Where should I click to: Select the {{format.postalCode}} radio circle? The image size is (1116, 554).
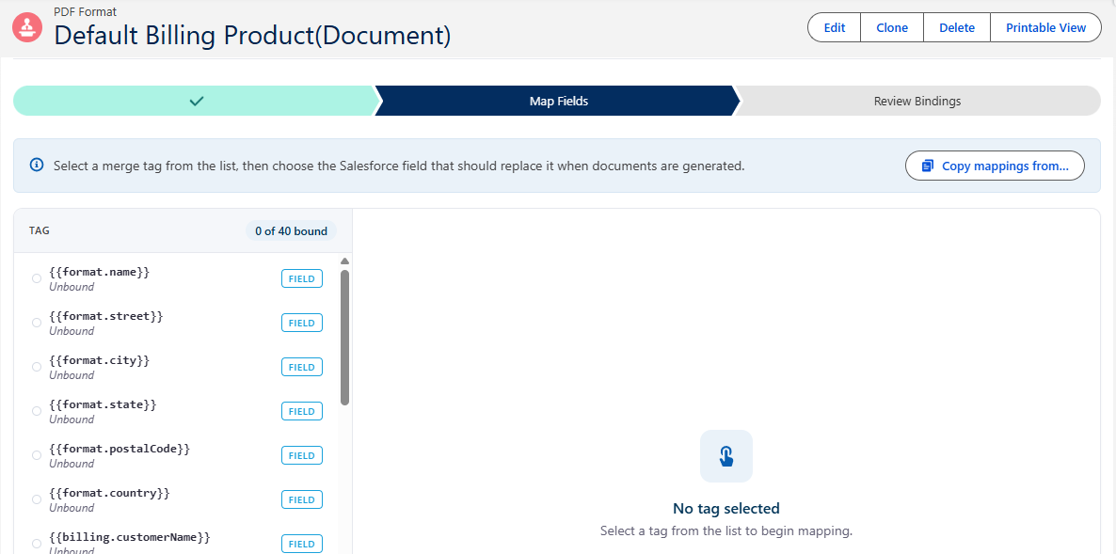[x=37, y=454]
